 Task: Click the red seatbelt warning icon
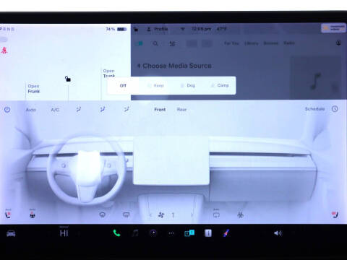4,51
